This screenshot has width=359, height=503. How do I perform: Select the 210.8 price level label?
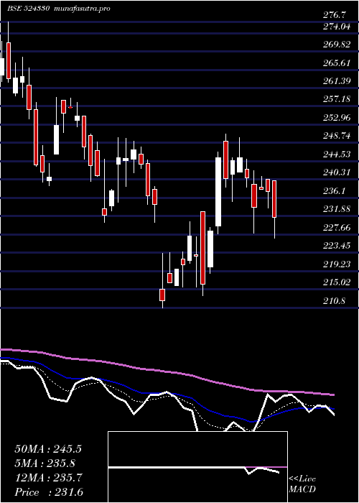pyautogui.click(x=335, y=301)
